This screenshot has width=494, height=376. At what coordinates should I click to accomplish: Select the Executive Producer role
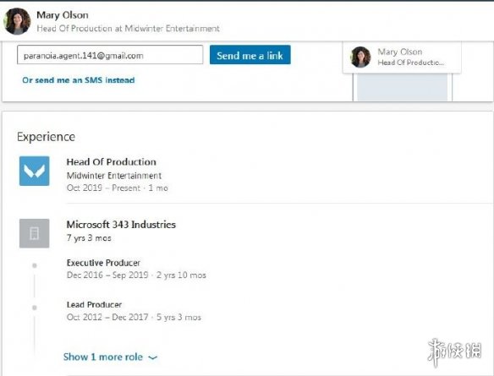click(x=103, y=263)
